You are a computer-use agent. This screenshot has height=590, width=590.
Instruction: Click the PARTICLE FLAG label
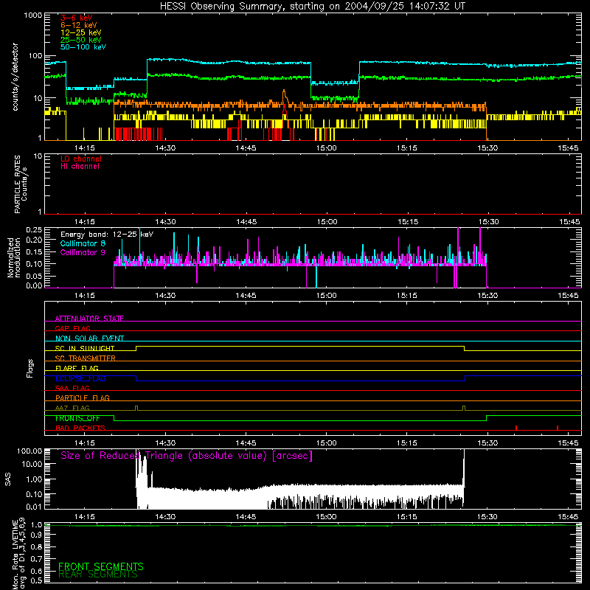coord(83,398)
